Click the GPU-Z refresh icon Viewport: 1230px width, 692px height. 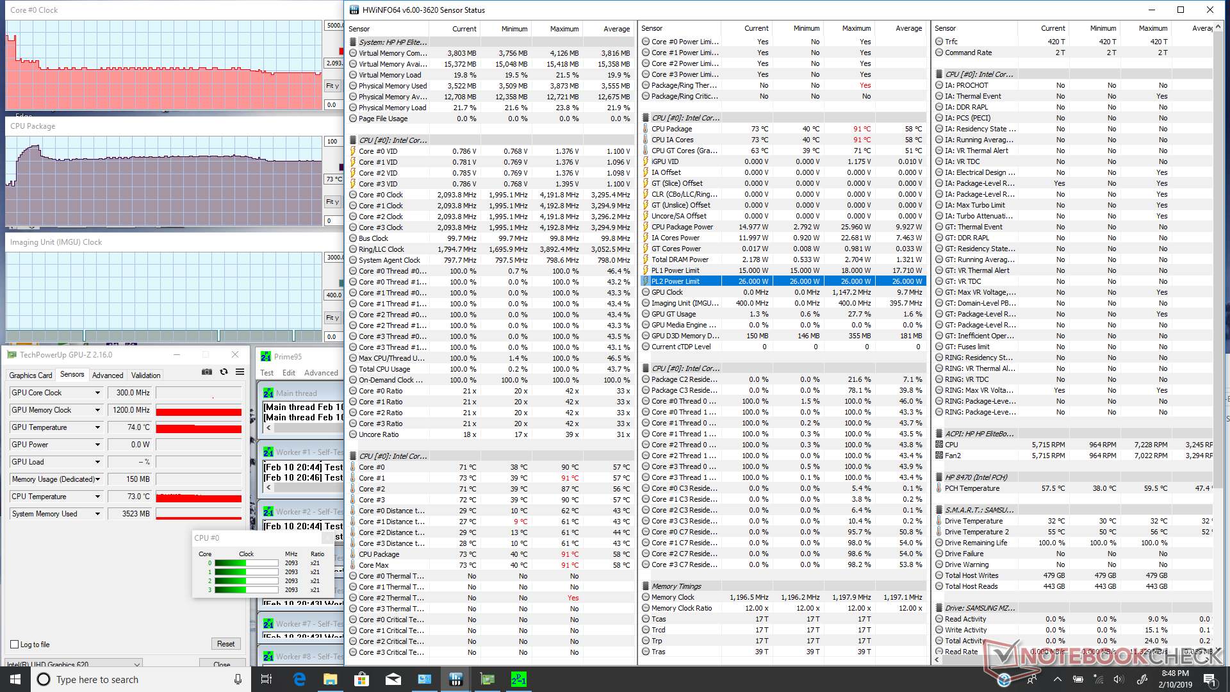click(224, 372)
